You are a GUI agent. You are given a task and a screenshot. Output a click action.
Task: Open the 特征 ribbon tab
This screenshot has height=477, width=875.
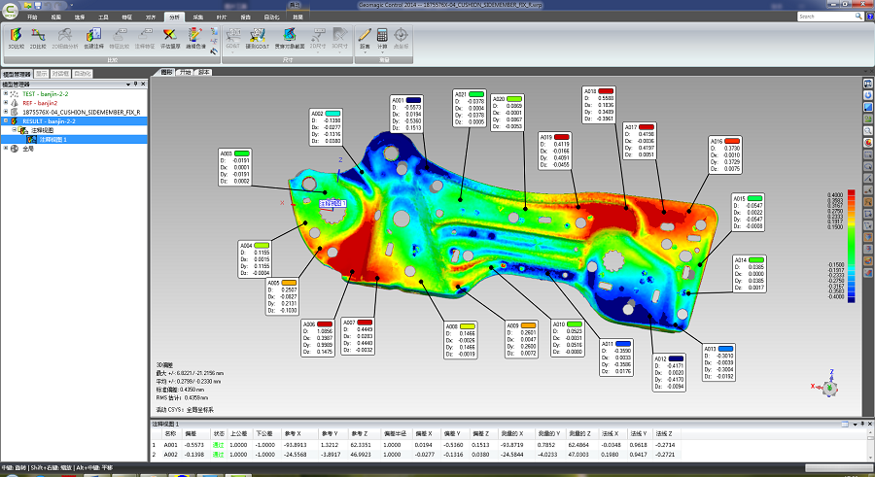pyautogui.click(x=128, y=17)
